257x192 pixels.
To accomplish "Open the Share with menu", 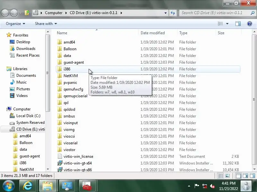I will point(46,24).
